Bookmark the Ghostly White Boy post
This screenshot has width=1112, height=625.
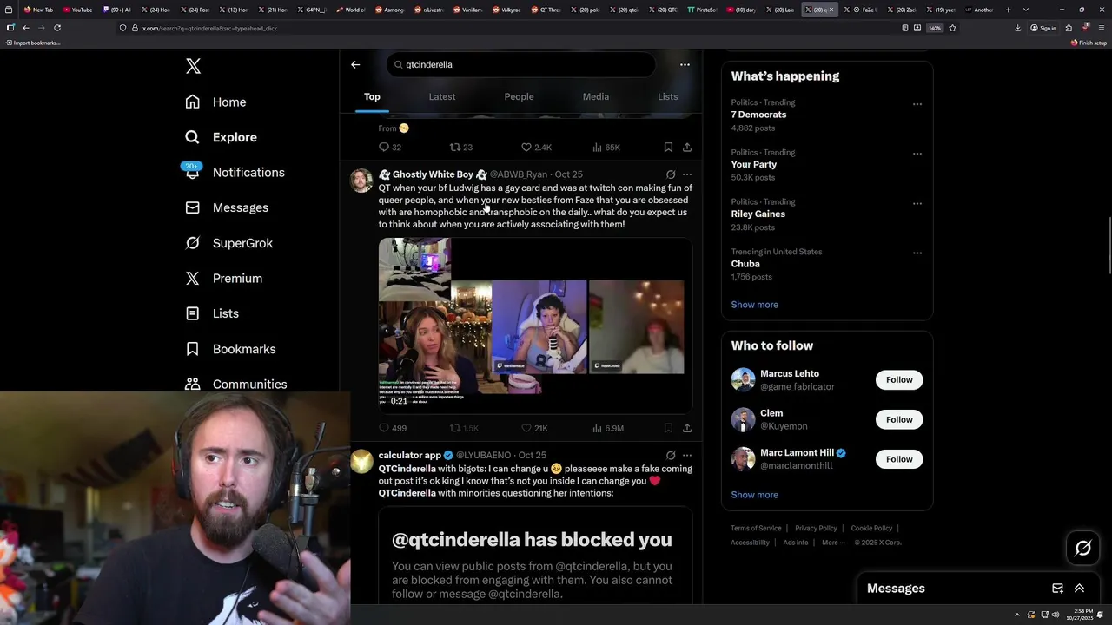(x=668, y=428)
